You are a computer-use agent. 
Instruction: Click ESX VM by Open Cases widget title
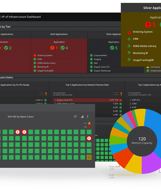click(x=21, y=117)
